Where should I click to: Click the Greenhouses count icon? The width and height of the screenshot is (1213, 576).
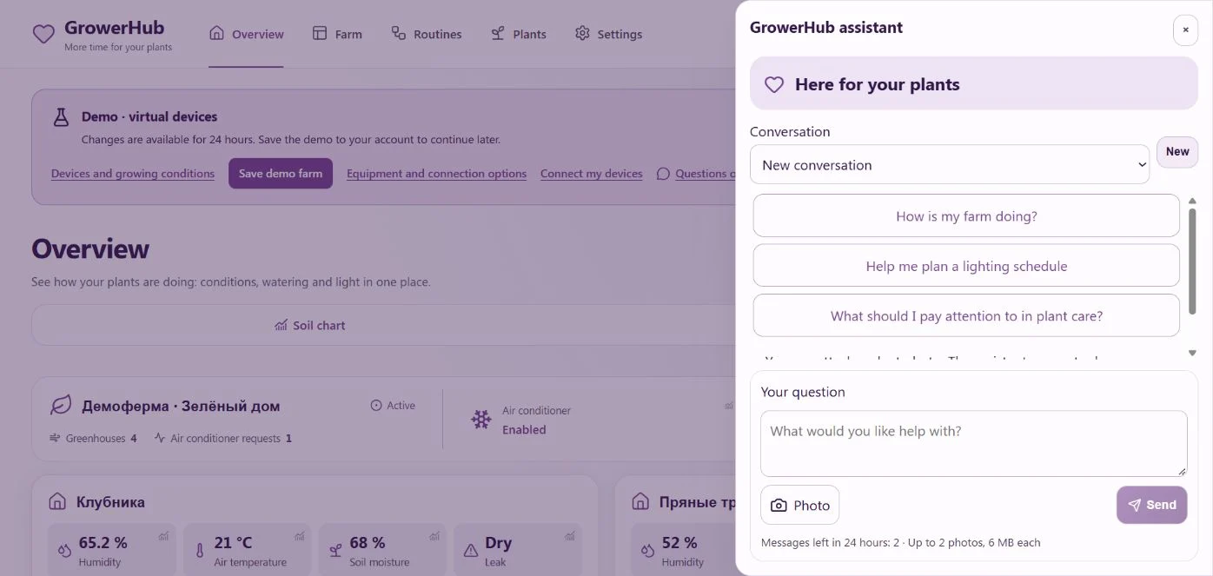coord(55,438)
